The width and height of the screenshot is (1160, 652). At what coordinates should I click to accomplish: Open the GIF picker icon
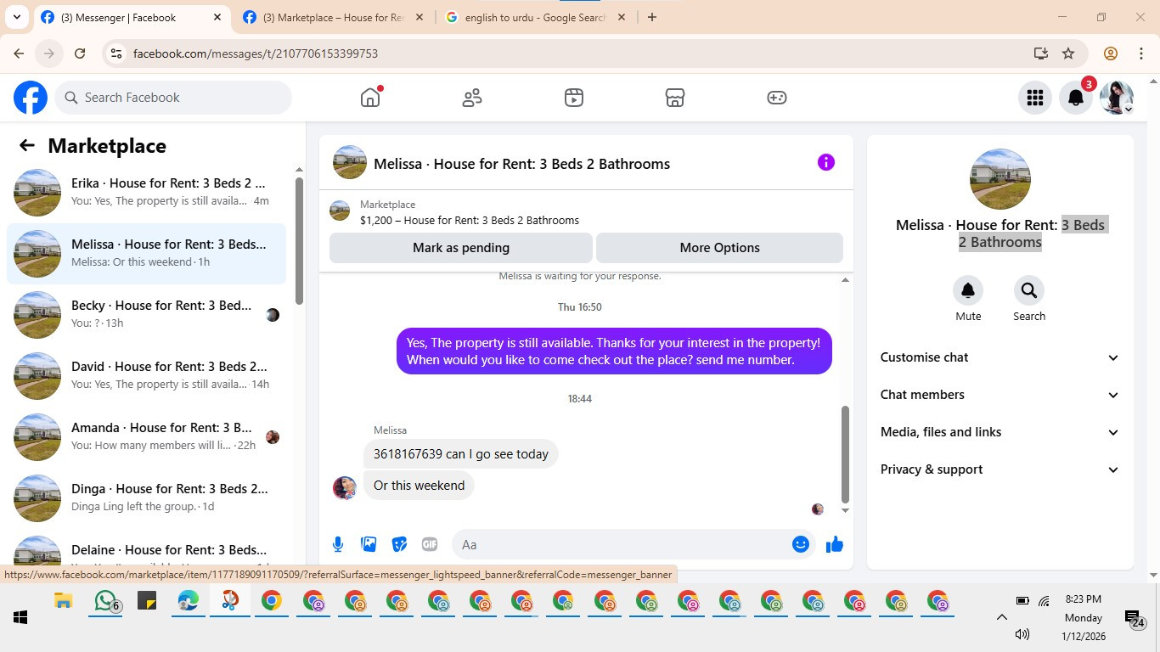point(430,544)
